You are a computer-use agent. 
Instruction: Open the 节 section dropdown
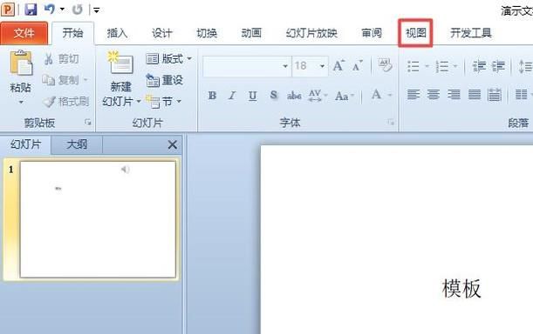(x=163, y=102)
